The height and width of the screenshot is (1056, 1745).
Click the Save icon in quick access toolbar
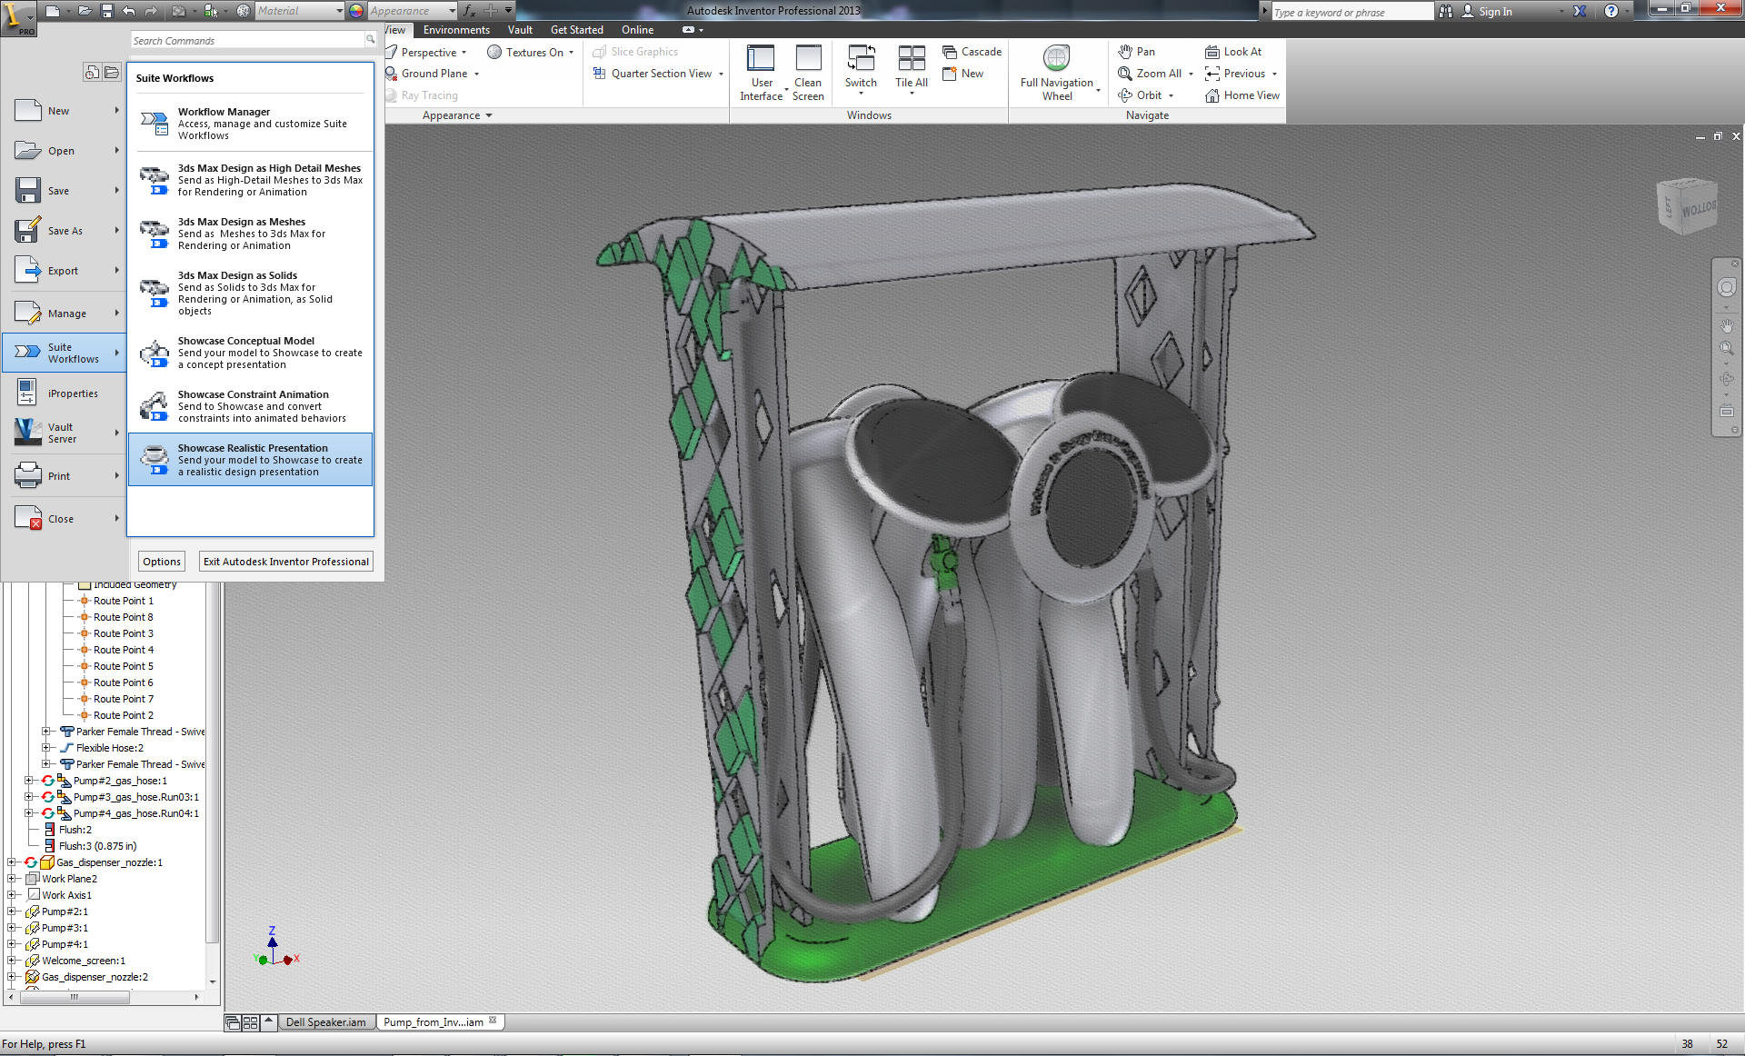point(106,11)
